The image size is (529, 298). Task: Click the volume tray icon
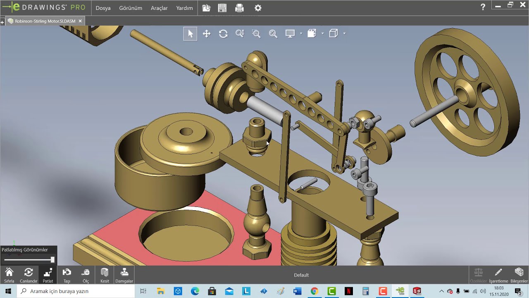tap(483, 291)
